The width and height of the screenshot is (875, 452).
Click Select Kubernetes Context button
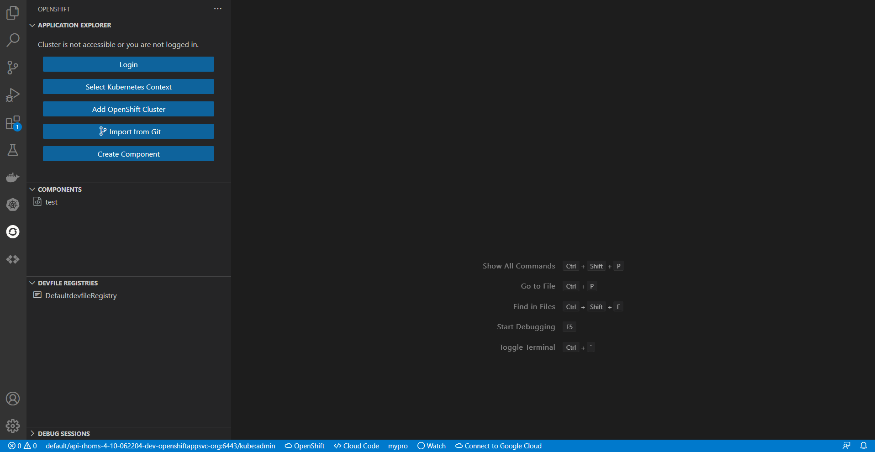coord(128,87)
